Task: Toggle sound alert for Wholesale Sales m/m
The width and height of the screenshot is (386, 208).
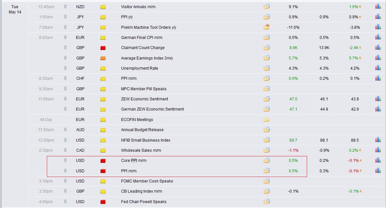Action: 65,150
